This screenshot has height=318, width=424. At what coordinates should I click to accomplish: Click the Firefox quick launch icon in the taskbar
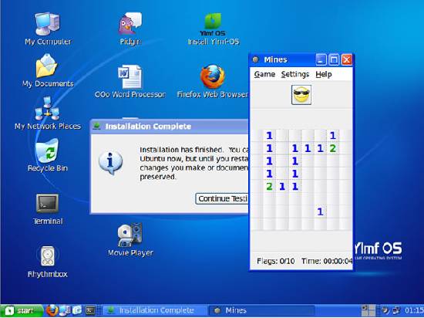(52, 310)
